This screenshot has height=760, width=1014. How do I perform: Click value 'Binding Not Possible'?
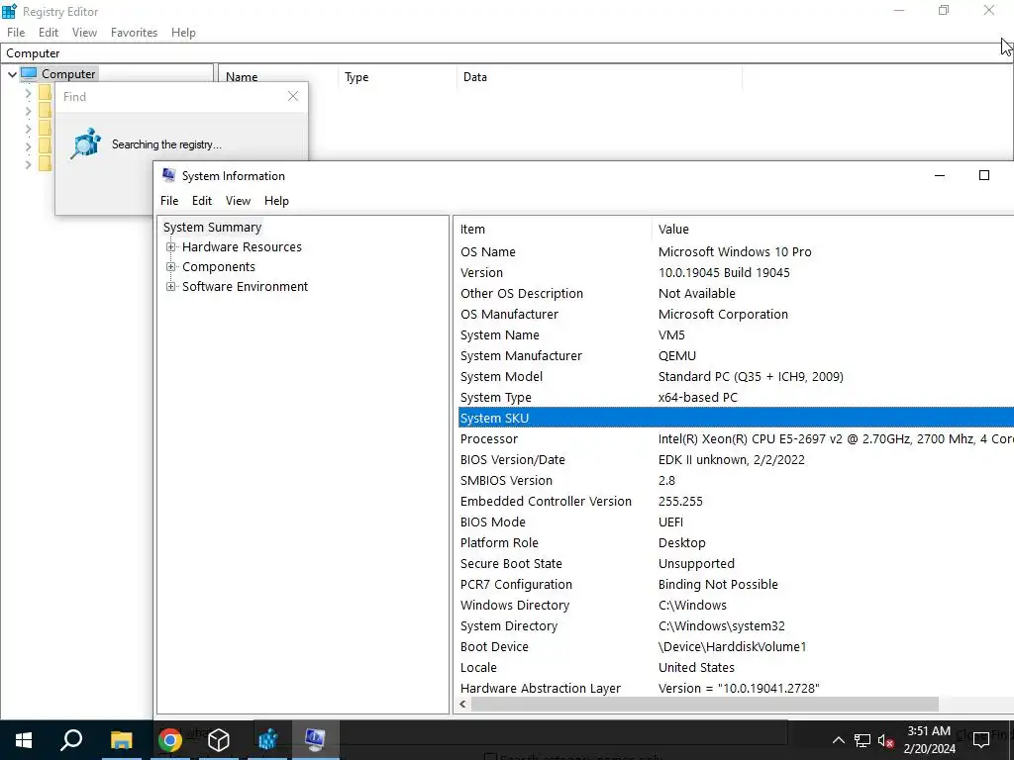[x=718, y=584]
